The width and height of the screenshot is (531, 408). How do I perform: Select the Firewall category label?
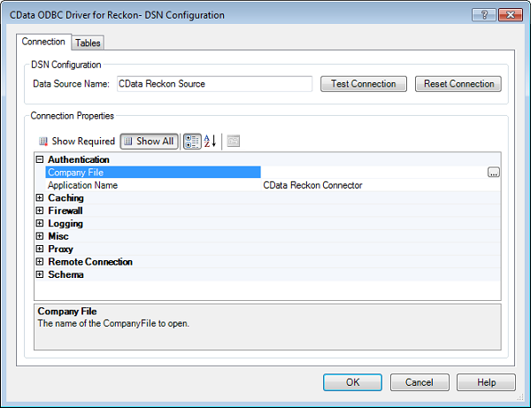pos(65,211)
